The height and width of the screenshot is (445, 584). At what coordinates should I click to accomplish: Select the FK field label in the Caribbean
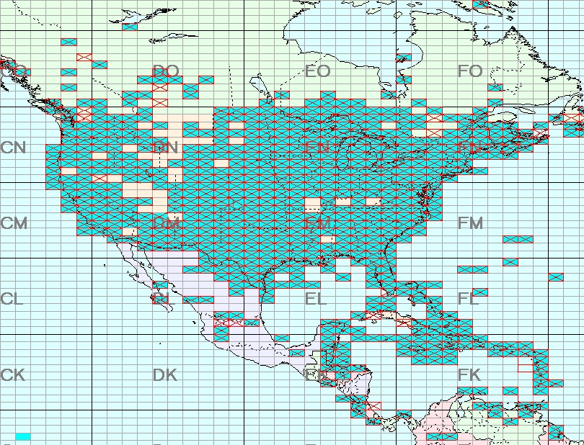point(469,375)
